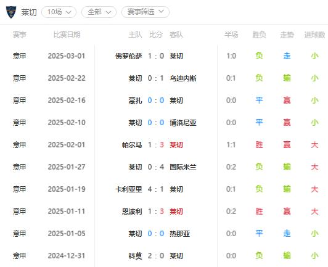
Task: Click the 走势 column header
Action: [x=287, y=35]
